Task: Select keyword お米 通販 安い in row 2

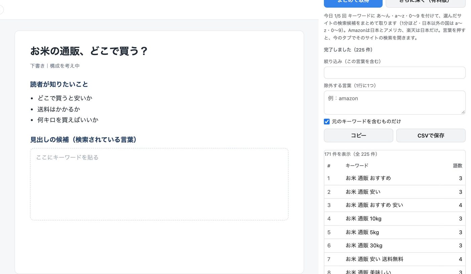Action: pos(363,192)
